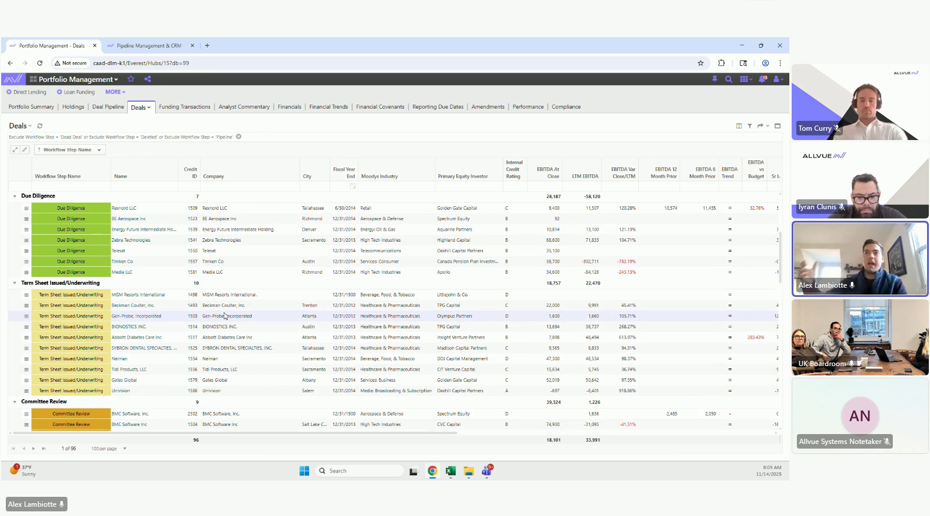This screenshot has height=516, width=930.
Task: Open the export options dropdown arrow
Action: pyautogui.click(x=768, y=126)
